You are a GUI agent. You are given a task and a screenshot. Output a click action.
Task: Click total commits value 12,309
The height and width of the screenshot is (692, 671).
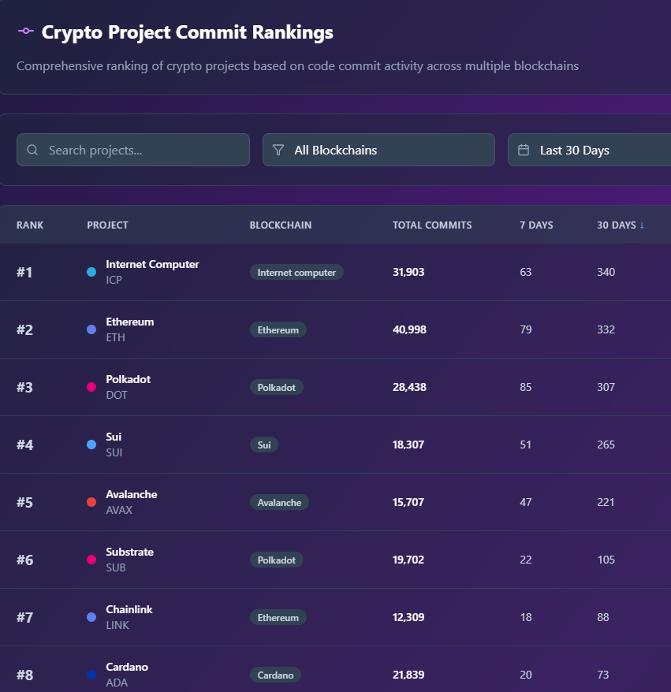(408, 617)
